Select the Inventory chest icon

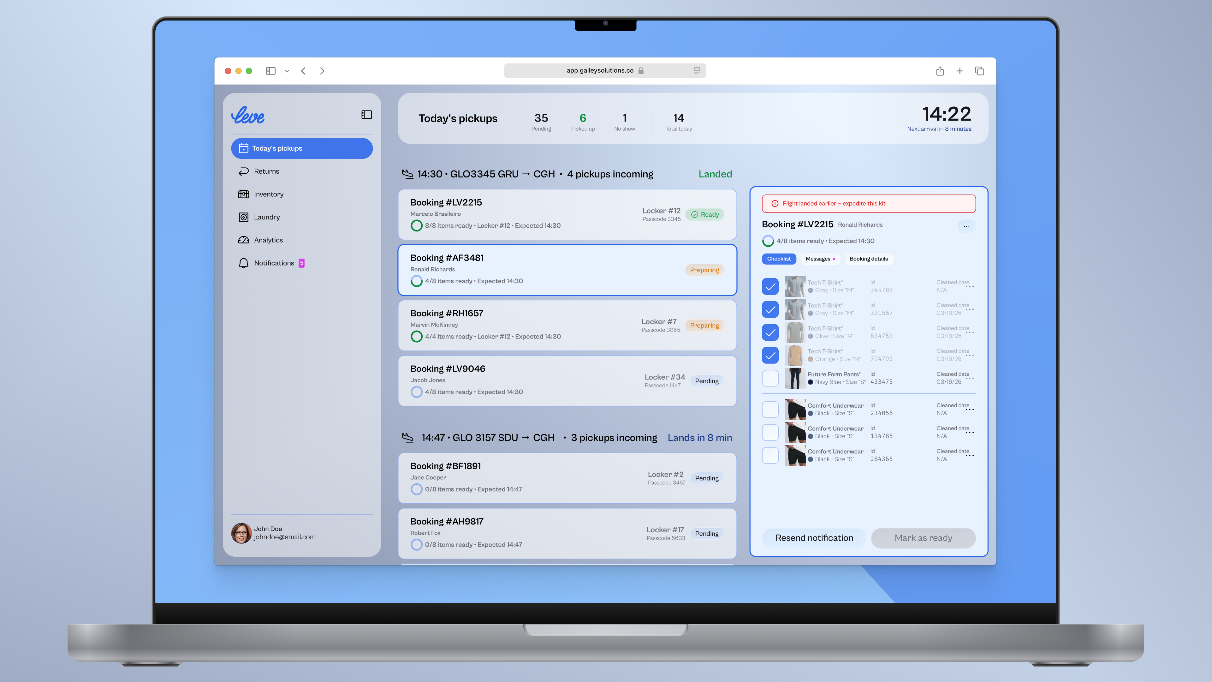243,194
